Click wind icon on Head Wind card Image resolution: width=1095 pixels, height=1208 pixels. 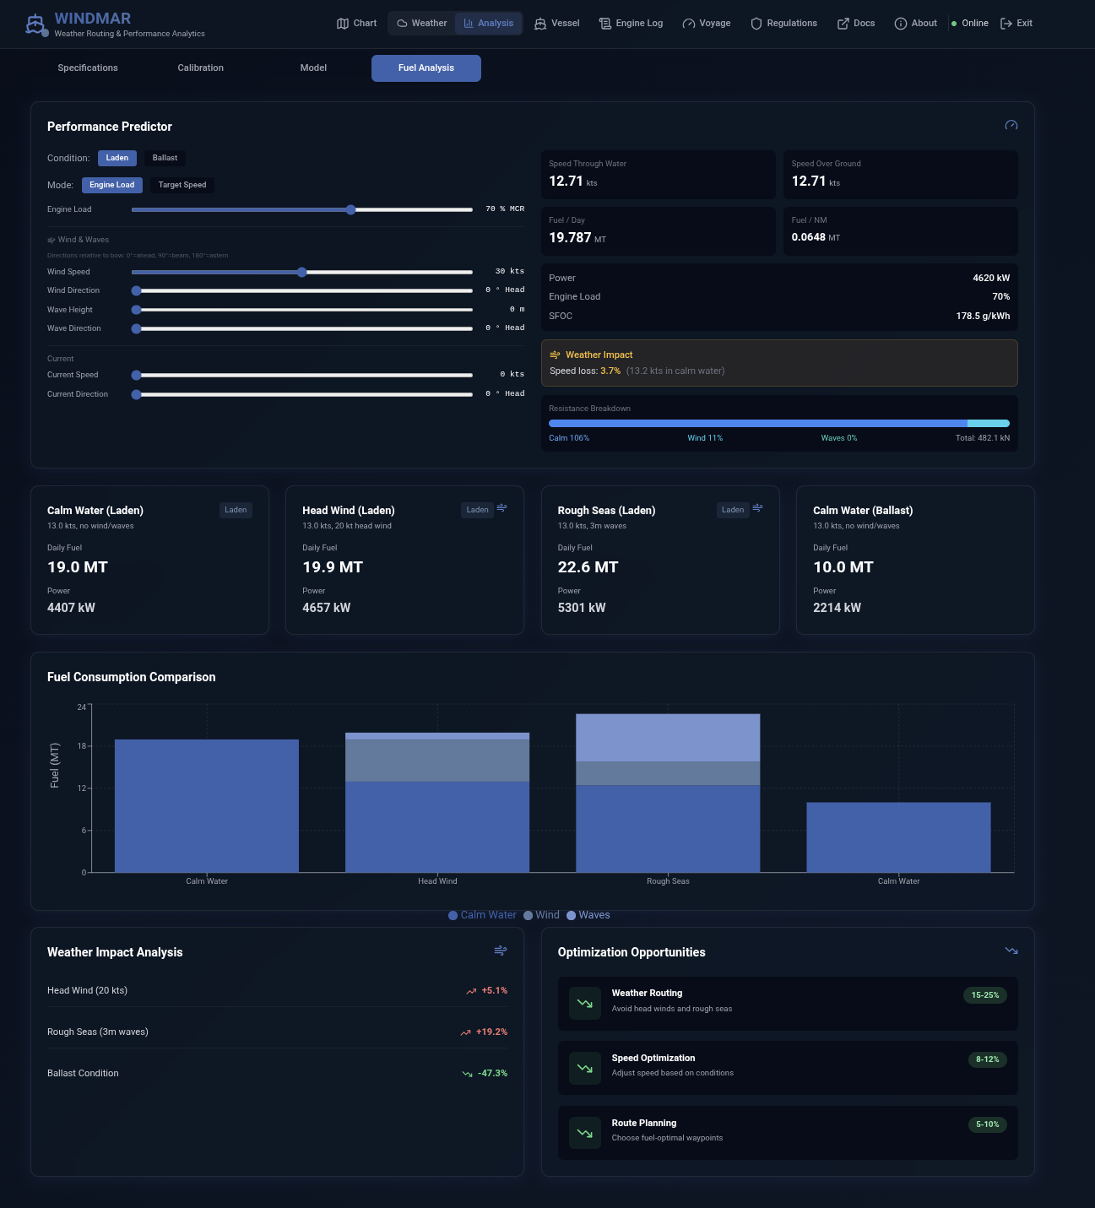501,508
